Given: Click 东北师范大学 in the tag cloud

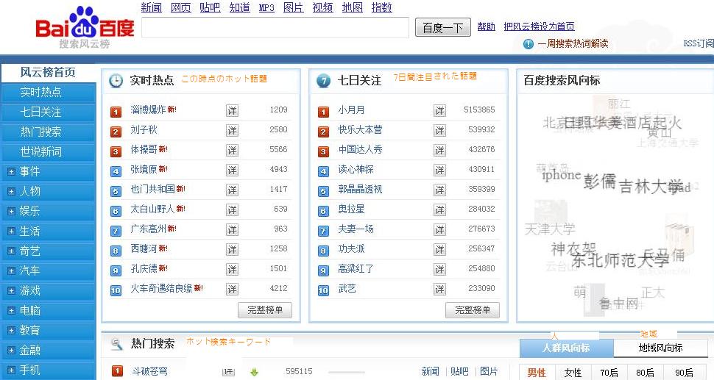Looking at the screenshot, I should tap(621, 260).
